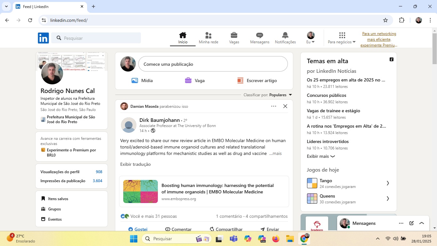Open Vagas jobs tab
437x246 pixels.
[234, 38]
